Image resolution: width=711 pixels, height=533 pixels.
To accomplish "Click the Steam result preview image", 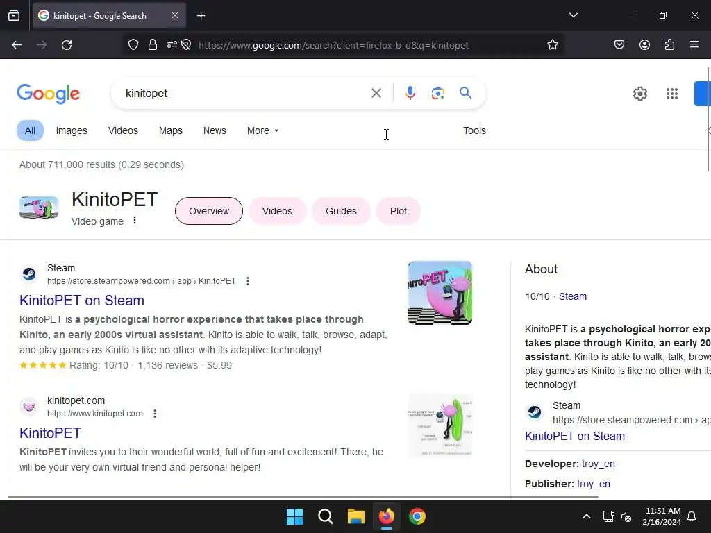I will pos(440,293).
